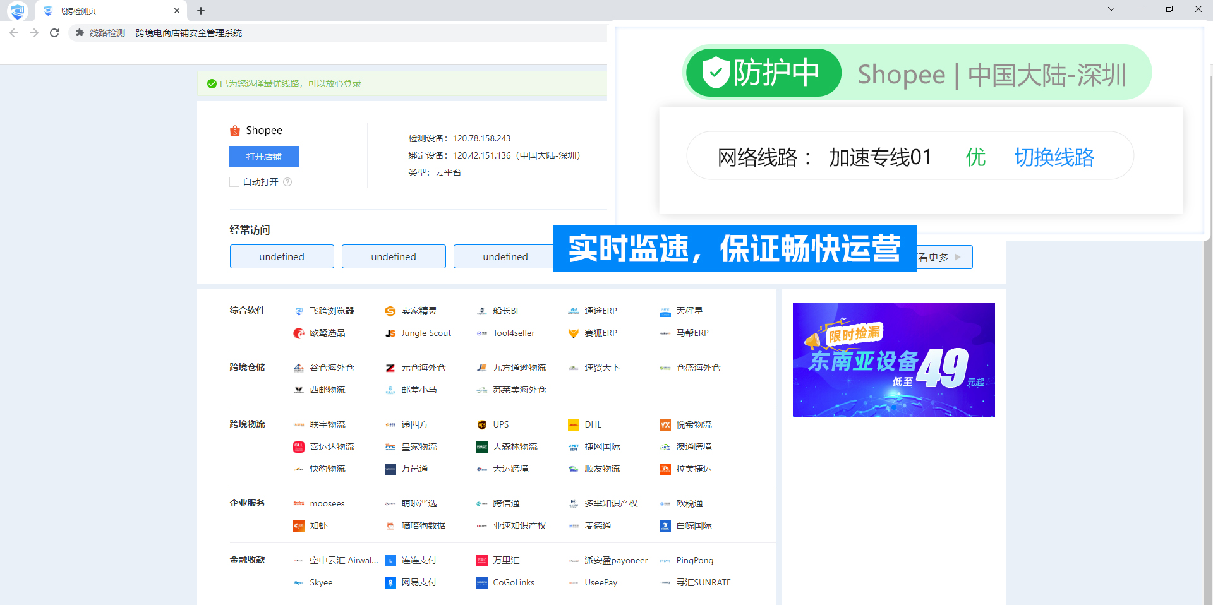This screenshot has width=1213, height=605.
Task: Click the address bar text 跨境电商店铺安全管理系统
Action: click(x=189, y=33)
